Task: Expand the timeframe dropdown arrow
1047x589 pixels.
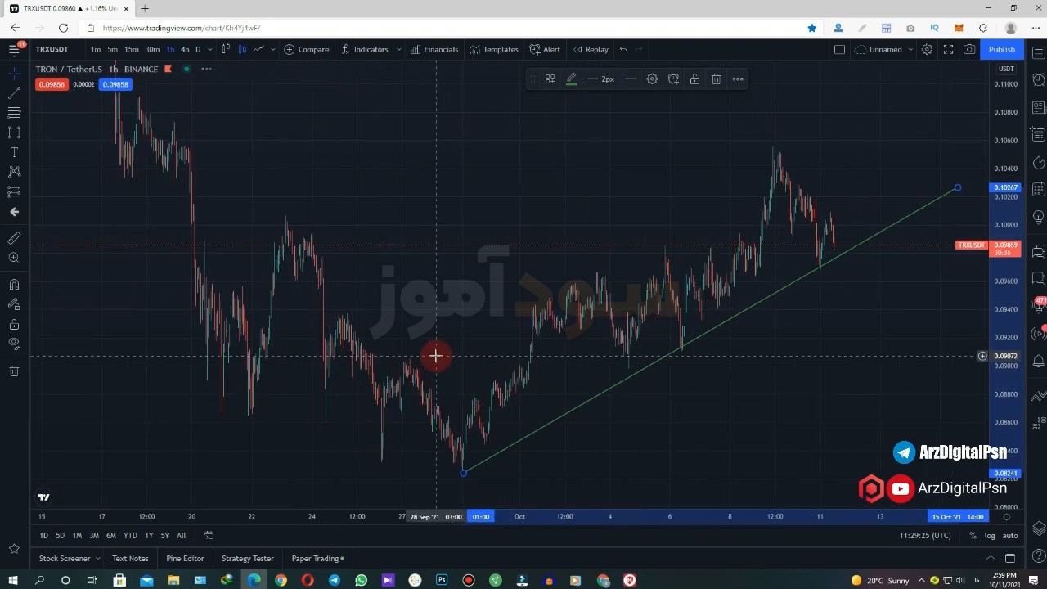Action: (x=210, y=50)
